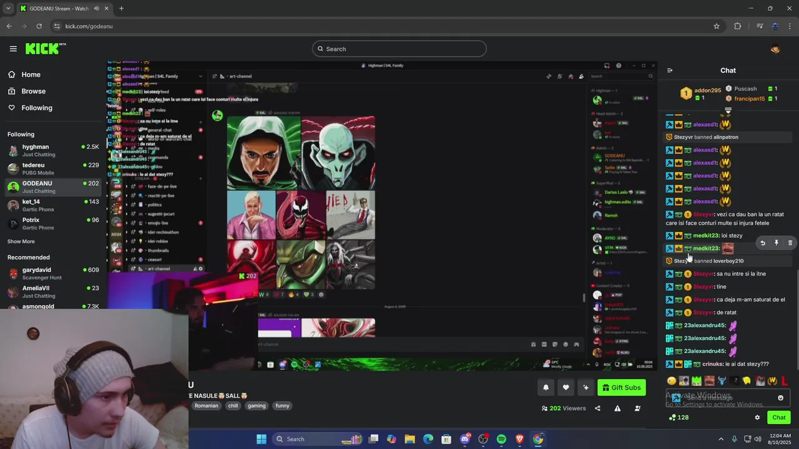Show hidden system tray icons

(721, 439)
